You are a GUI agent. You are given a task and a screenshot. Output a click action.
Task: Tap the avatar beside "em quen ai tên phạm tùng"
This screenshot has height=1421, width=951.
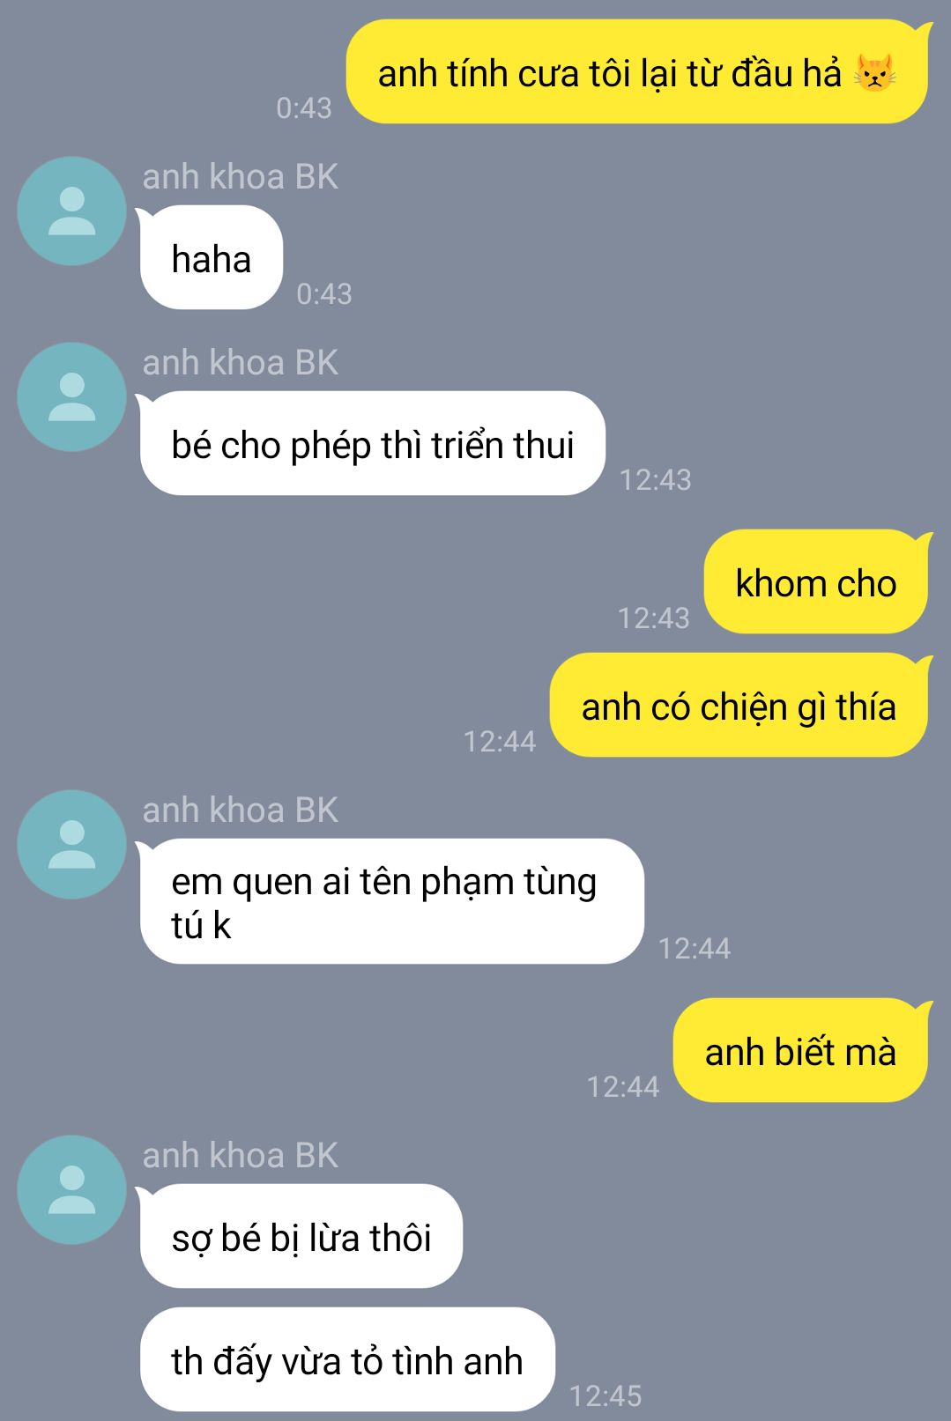(72, 845)
